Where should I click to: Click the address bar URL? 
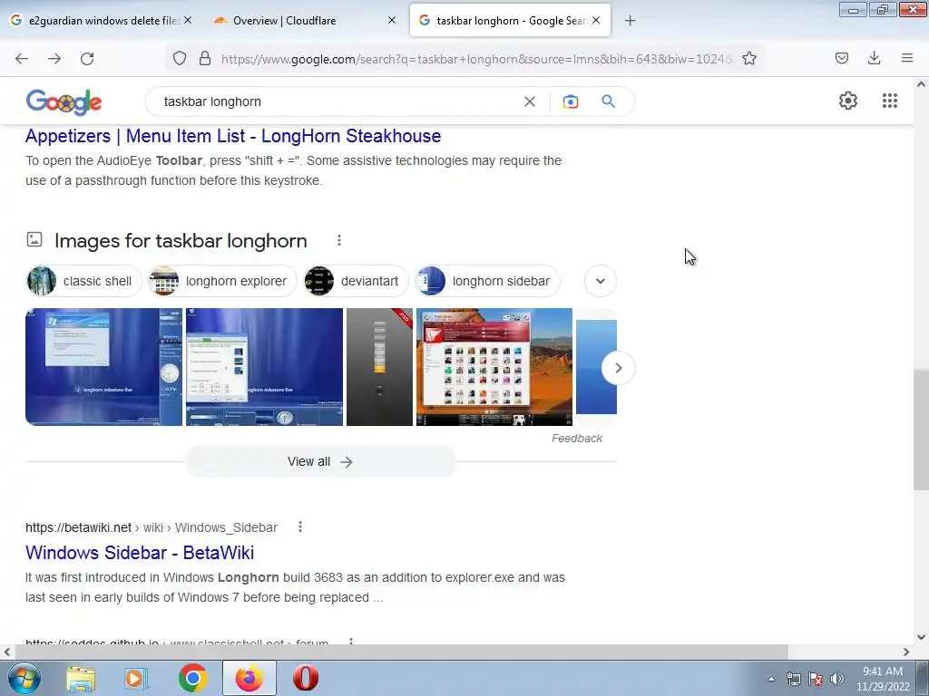coord(476,59)
